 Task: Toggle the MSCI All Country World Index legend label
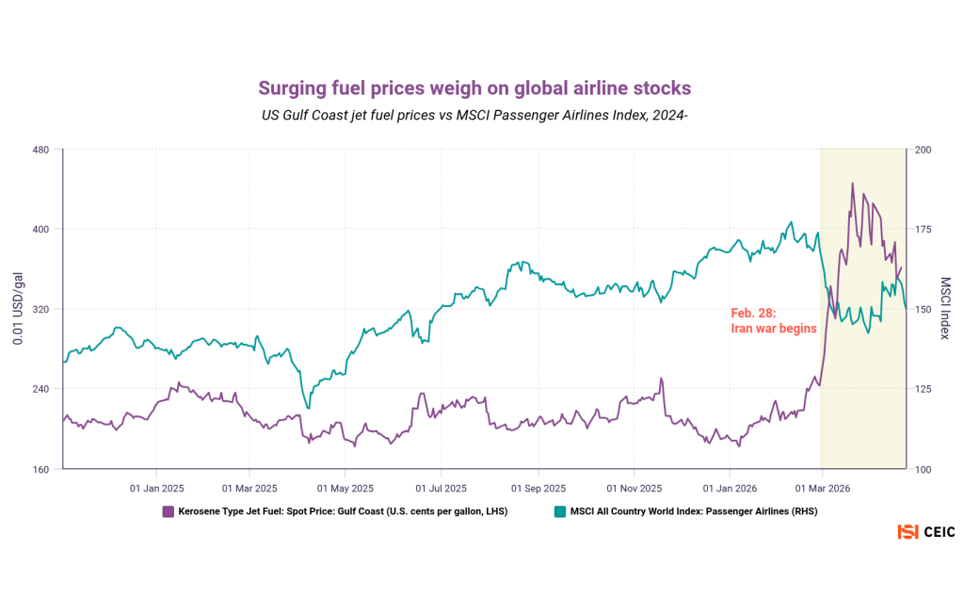692,511
